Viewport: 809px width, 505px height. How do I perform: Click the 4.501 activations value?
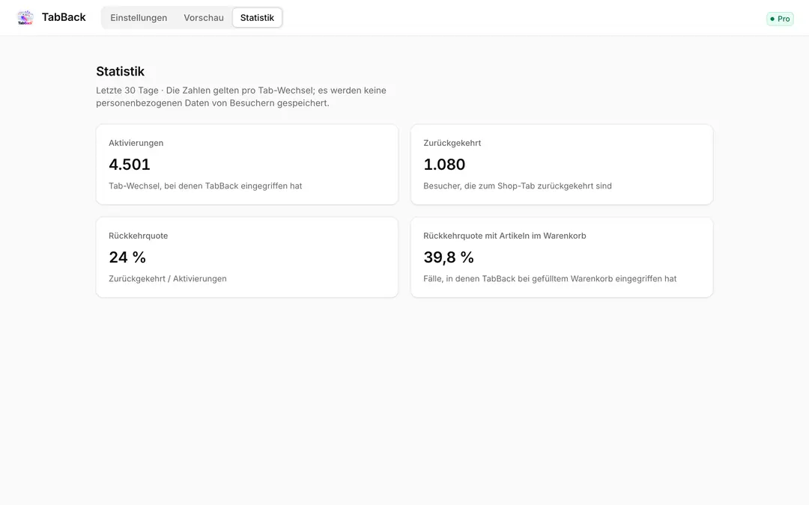pyautogui.click(x=130, y=165)
